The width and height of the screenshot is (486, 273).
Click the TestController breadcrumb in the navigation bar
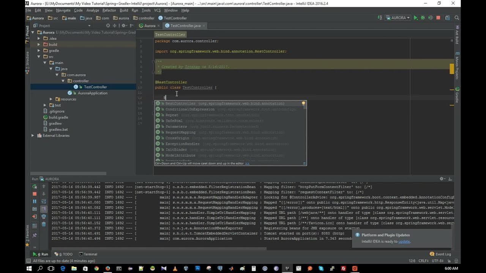(x=173, y=18)
